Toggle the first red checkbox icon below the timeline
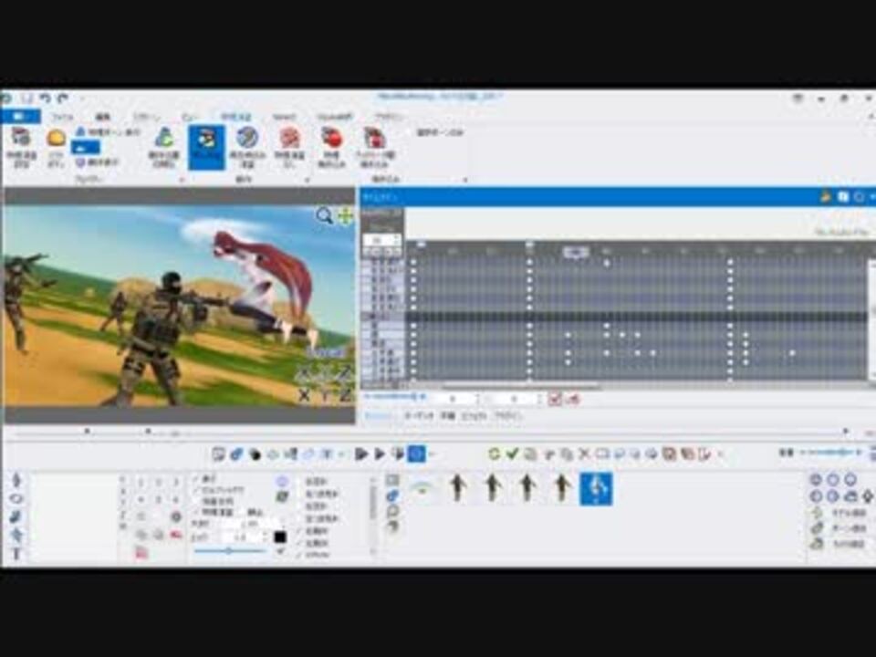 coord(555,399)
